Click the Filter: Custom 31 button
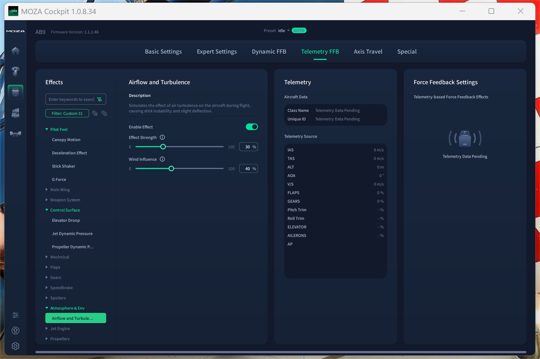Screen dimensions: 540x359 [67, 113]
